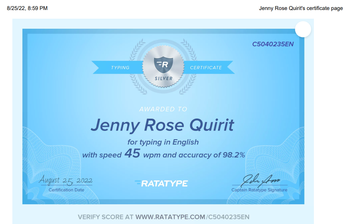The image size is (351, 224).
Task: Select the CERTIFICATE ribbon banner
Action: pyautogui.click(x=207, y=67)
